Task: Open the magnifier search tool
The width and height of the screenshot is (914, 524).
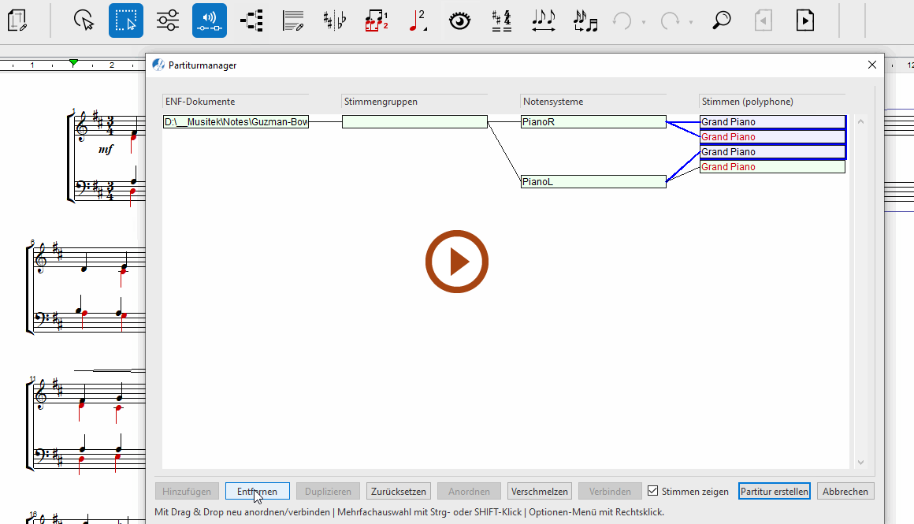Action: tap(721, 20)
